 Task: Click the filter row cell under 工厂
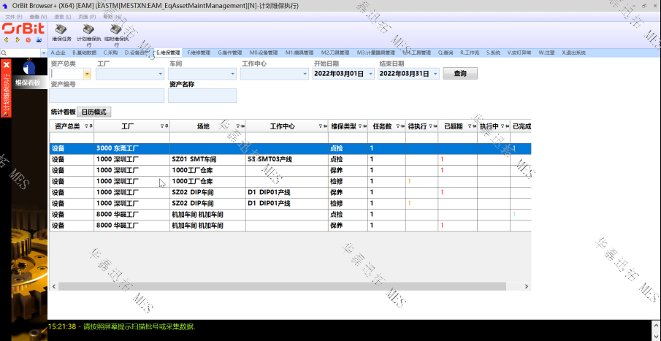(x=131, y=138)
